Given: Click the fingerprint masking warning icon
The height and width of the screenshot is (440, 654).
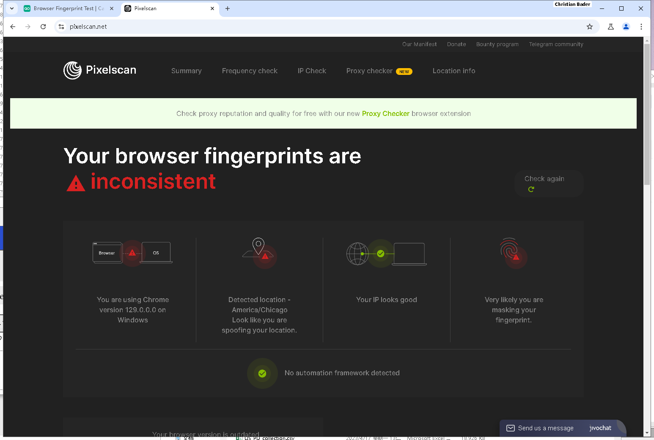Looking at the screenshot, I should tap(514, 253).
